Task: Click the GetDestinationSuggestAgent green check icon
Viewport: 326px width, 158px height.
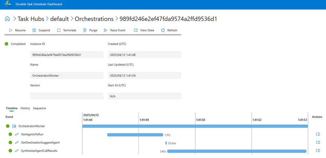Action: point(10,142)
